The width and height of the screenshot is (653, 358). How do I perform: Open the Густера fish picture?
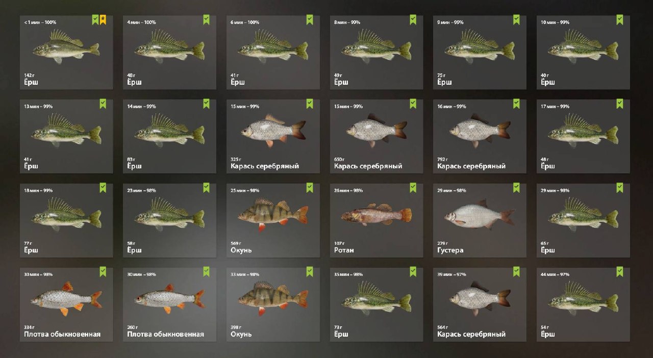point(480,214)
